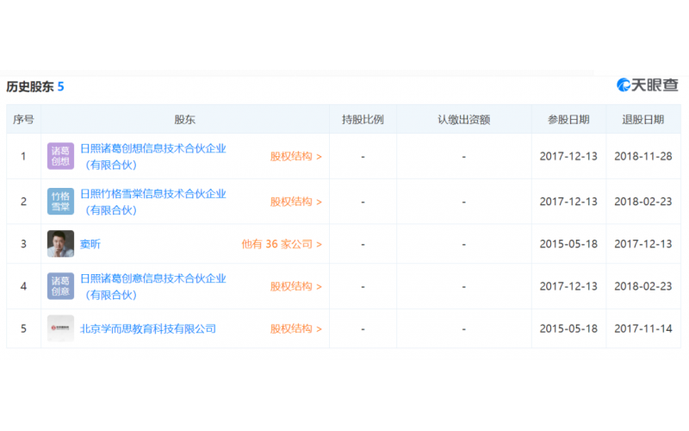
Task: Click the 窦昕 profile photo
Action: (x=60, y=244)
